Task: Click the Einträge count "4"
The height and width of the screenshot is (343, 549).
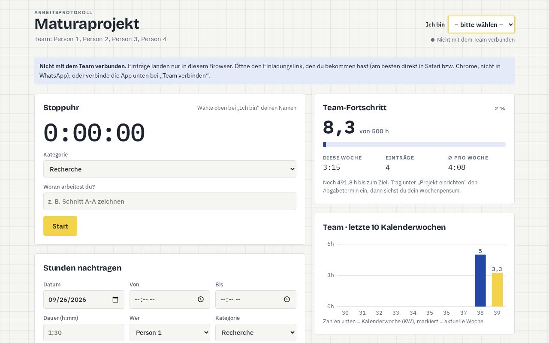Action: tap(388, 168)
